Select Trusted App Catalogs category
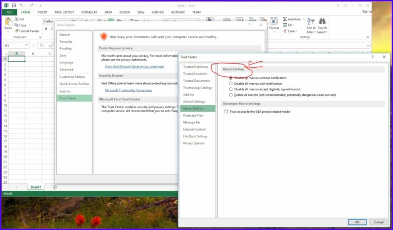 click(198, 88)
